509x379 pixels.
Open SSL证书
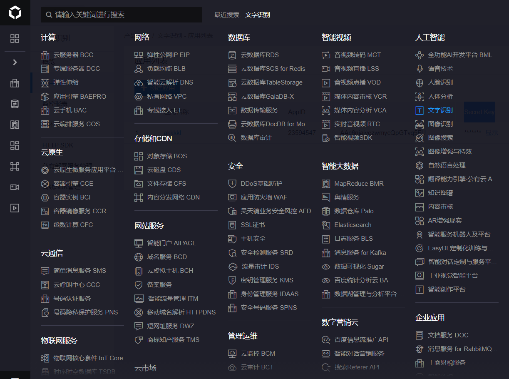[253, 225]
